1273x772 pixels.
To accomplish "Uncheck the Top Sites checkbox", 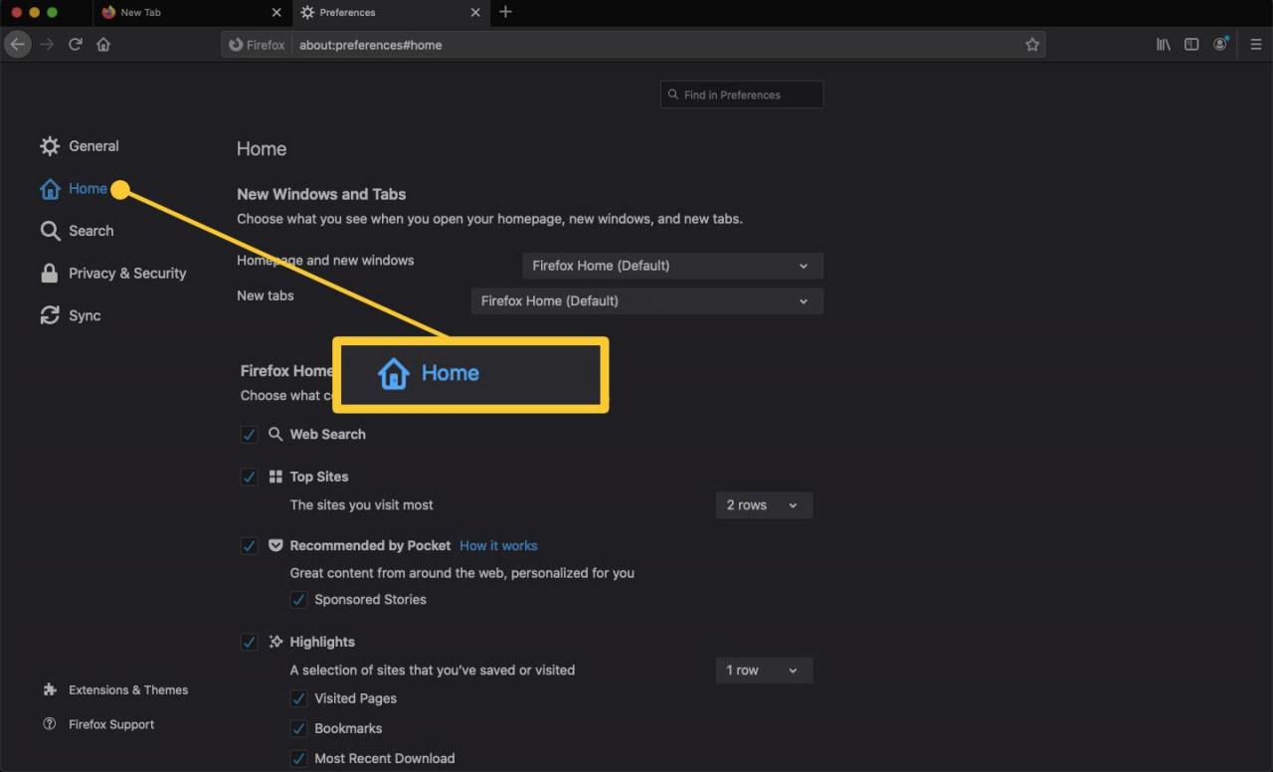I will [249, 477].
